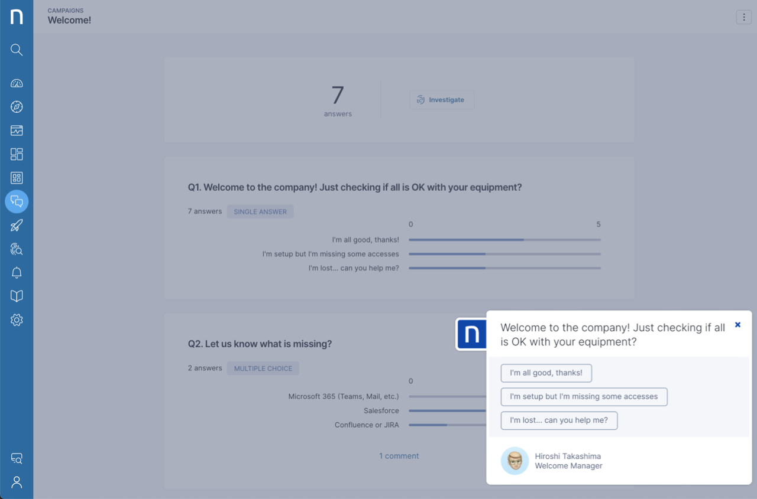Click the "I'm all good, thanks!" result bar

(x=504, y=240)
